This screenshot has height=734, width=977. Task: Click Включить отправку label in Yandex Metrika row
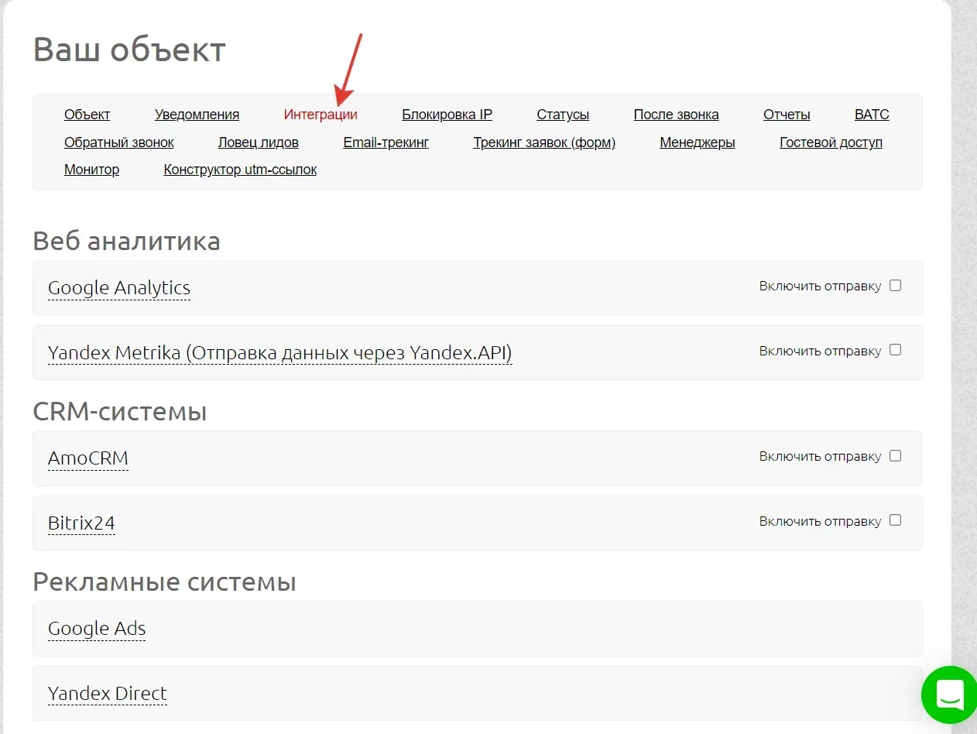(820, 351)
